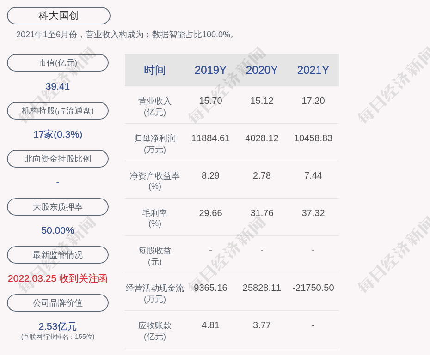
Task: Click the 50.00% pledge rate value
Action: click(x=58, y=230)
